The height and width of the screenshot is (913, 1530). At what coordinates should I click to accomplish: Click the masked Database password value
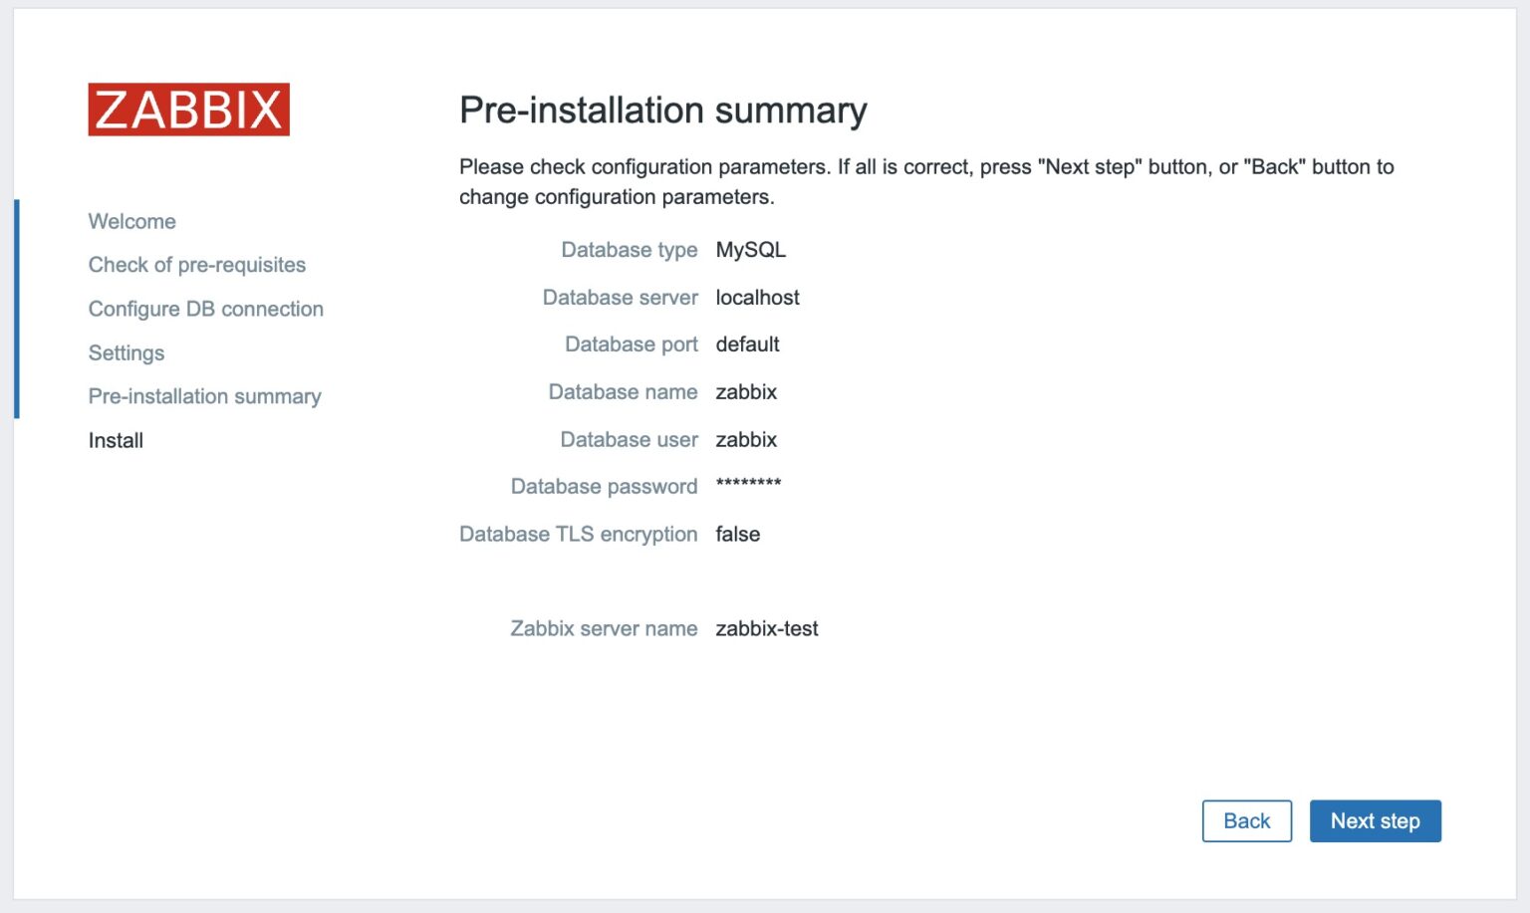748,486
